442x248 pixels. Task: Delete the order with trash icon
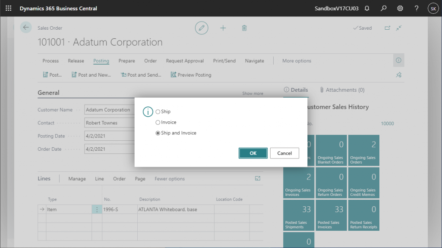point(244,28)
